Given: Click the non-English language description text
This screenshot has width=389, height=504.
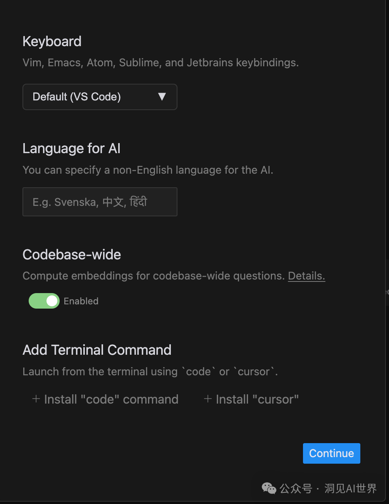Looking at the screenshot, I should 148,170.
